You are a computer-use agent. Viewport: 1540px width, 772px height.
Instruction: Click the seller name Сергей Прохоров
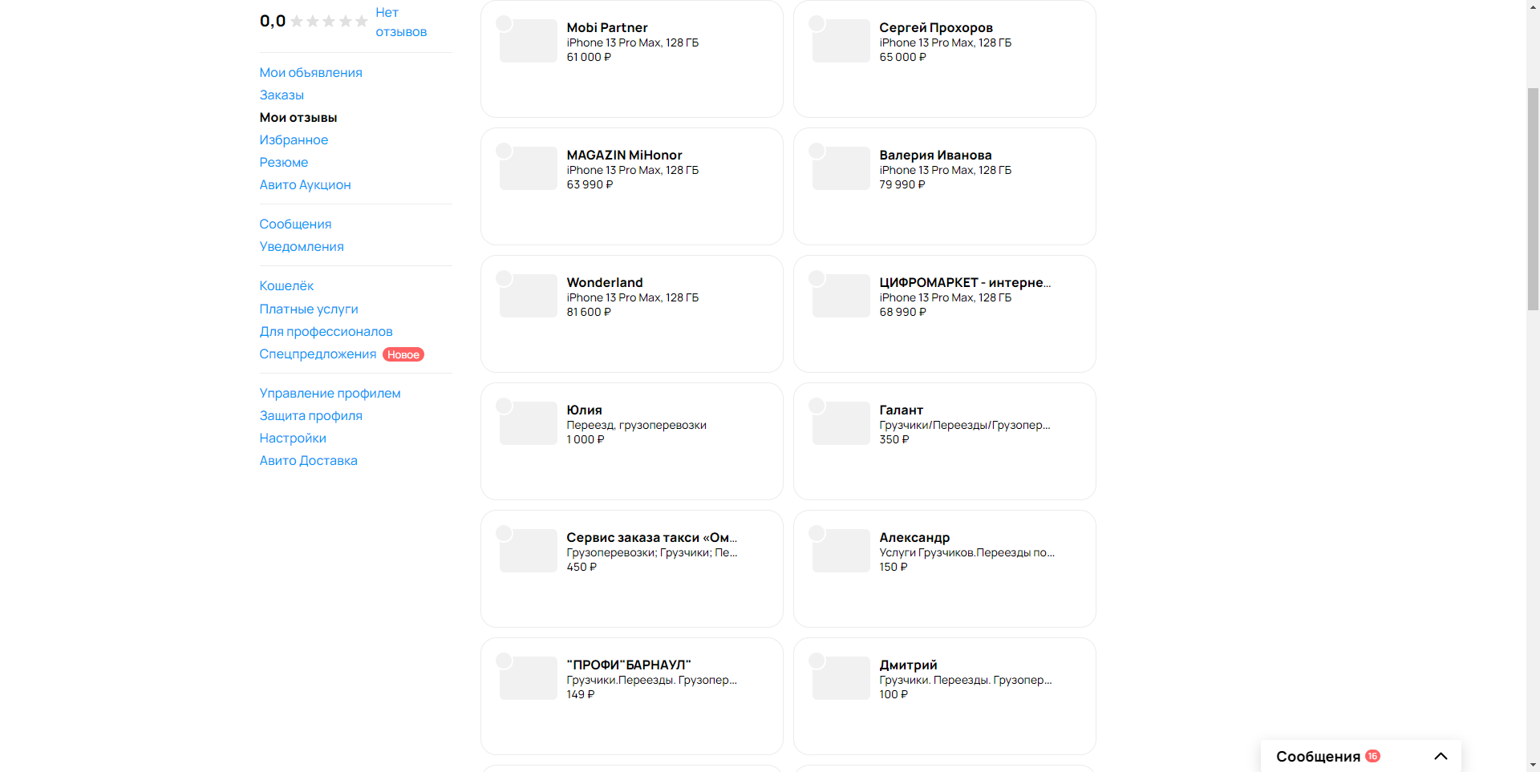pos(936,28)
